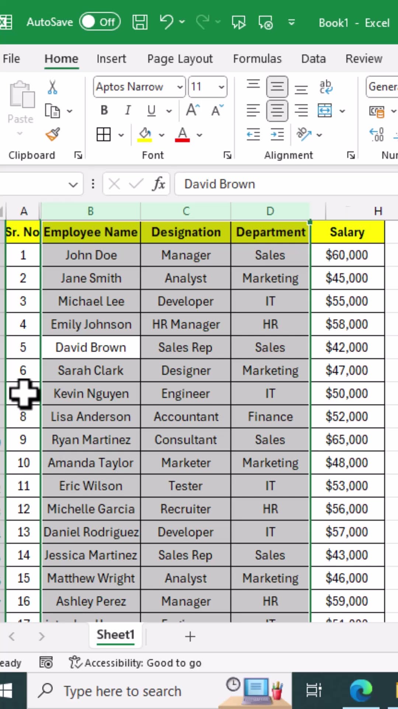Click formula bar containing David Brown
This screenshot has height=709, width=398.
click(x=286, y=184)
